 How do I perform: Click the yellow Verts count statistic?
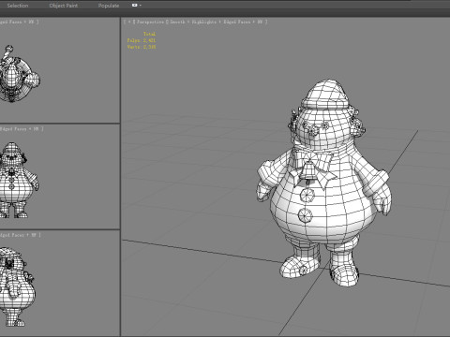pyautogui.click(x=142, y=47)
